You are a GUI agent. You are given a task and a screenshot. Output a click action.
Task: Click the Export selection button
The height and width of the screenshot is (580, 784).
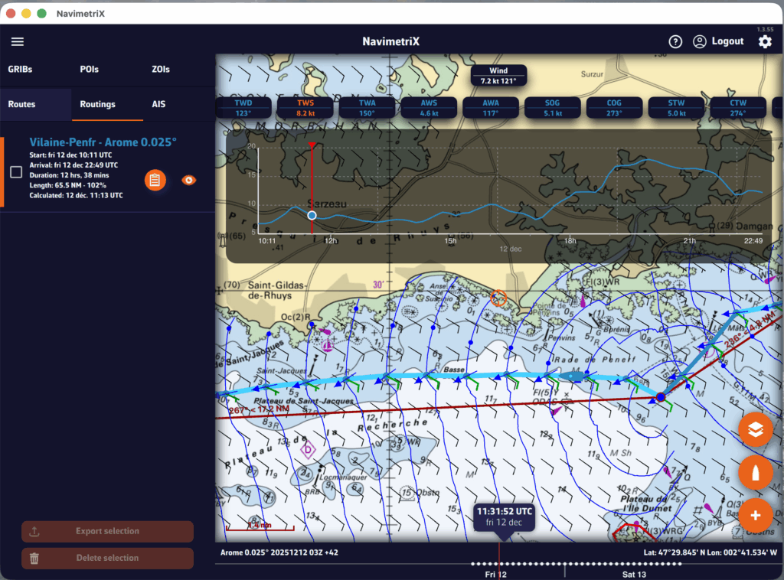(107, 531)
